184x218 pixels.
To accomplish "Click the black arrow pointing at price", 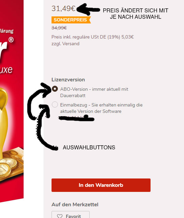I will [x=88, y=9].
